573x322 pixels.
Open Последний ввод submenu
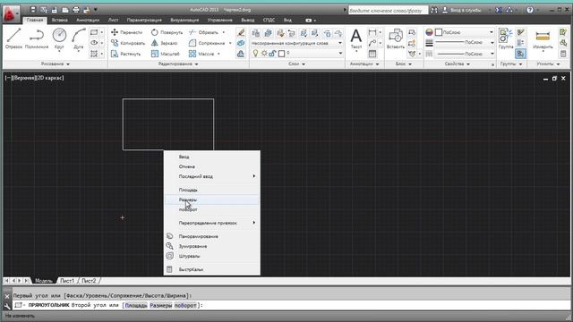point(212,176)
